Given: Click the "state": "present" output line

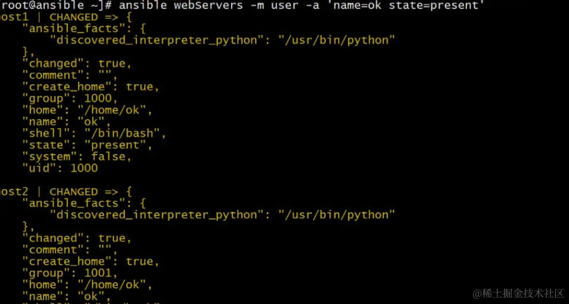Looking at the screenshot, I should click(x=87, y=145).
